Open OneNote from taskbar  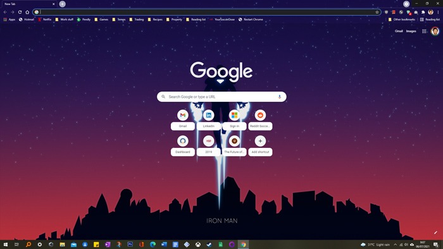click(x=108, y=245)
